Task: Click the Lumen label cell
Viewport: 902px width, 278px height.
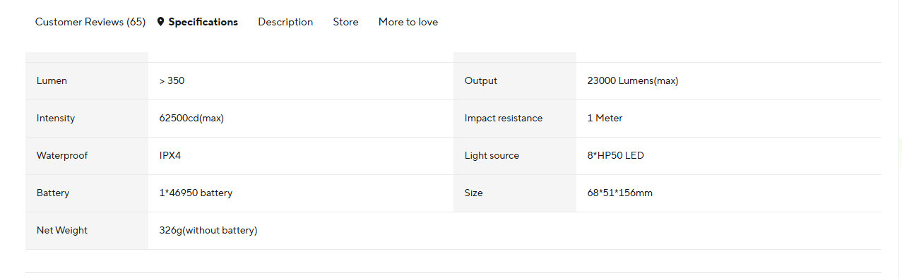Action: click(x=87, y=81)
